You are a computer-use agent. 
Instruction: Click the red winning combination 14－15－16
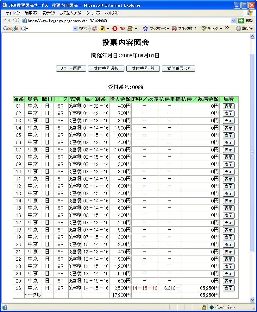coord(145,288)
